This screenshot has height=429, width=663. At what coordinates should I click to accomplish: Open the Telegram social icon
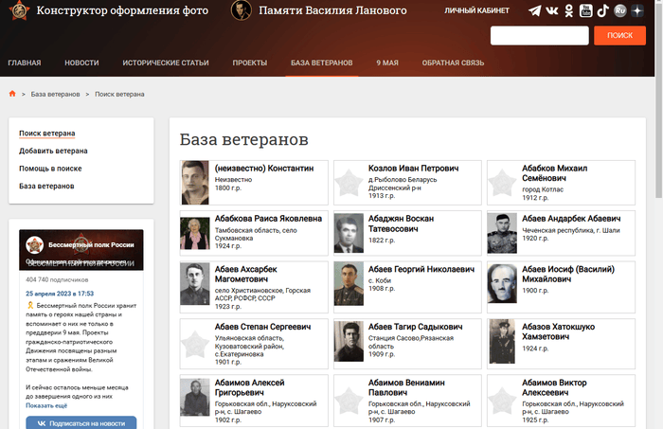coord(536,10)
